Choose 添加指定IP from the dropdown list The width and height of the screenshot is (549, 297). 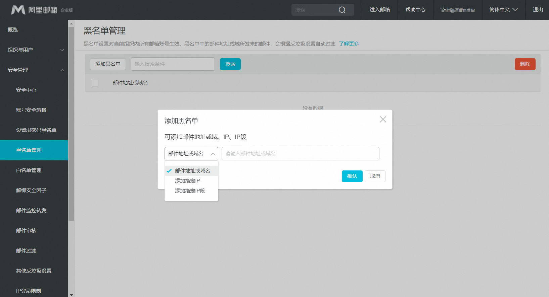[x=187, y=181]
